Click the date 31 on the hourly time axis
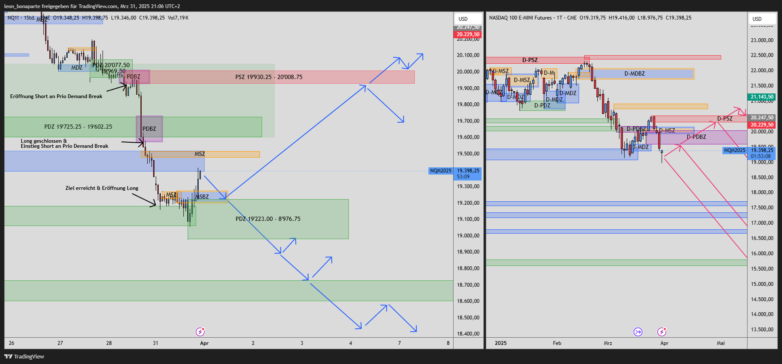The width and height of the screenshot is (782, 364). (155, 343)
